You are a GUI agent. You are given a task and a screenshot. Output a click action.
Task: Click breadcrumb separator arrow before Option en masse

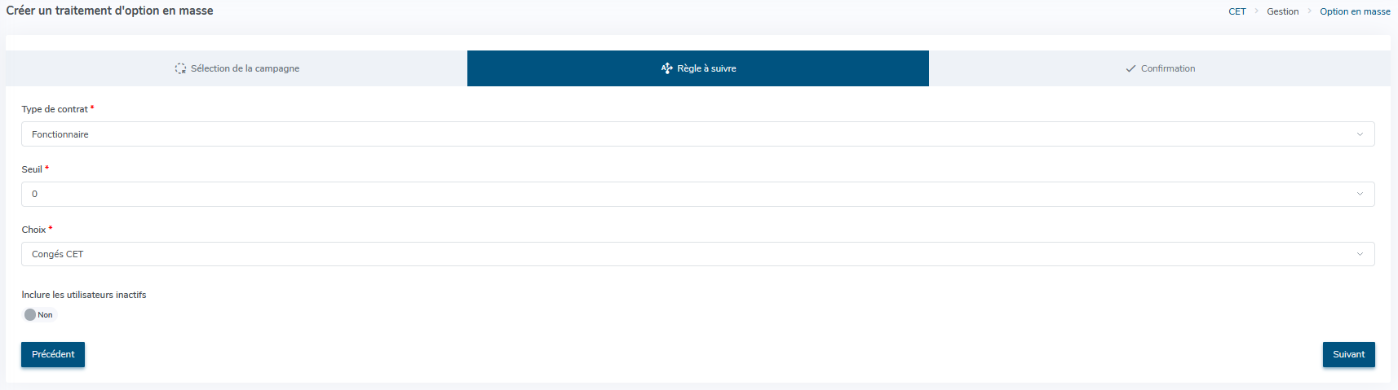tap(1310, 11)
